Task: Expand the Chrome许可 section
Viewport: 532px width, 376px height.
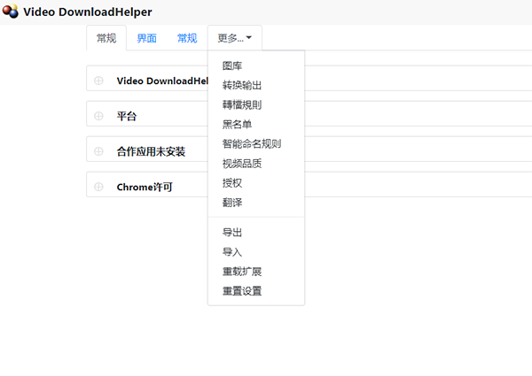Action: point(98,187)
